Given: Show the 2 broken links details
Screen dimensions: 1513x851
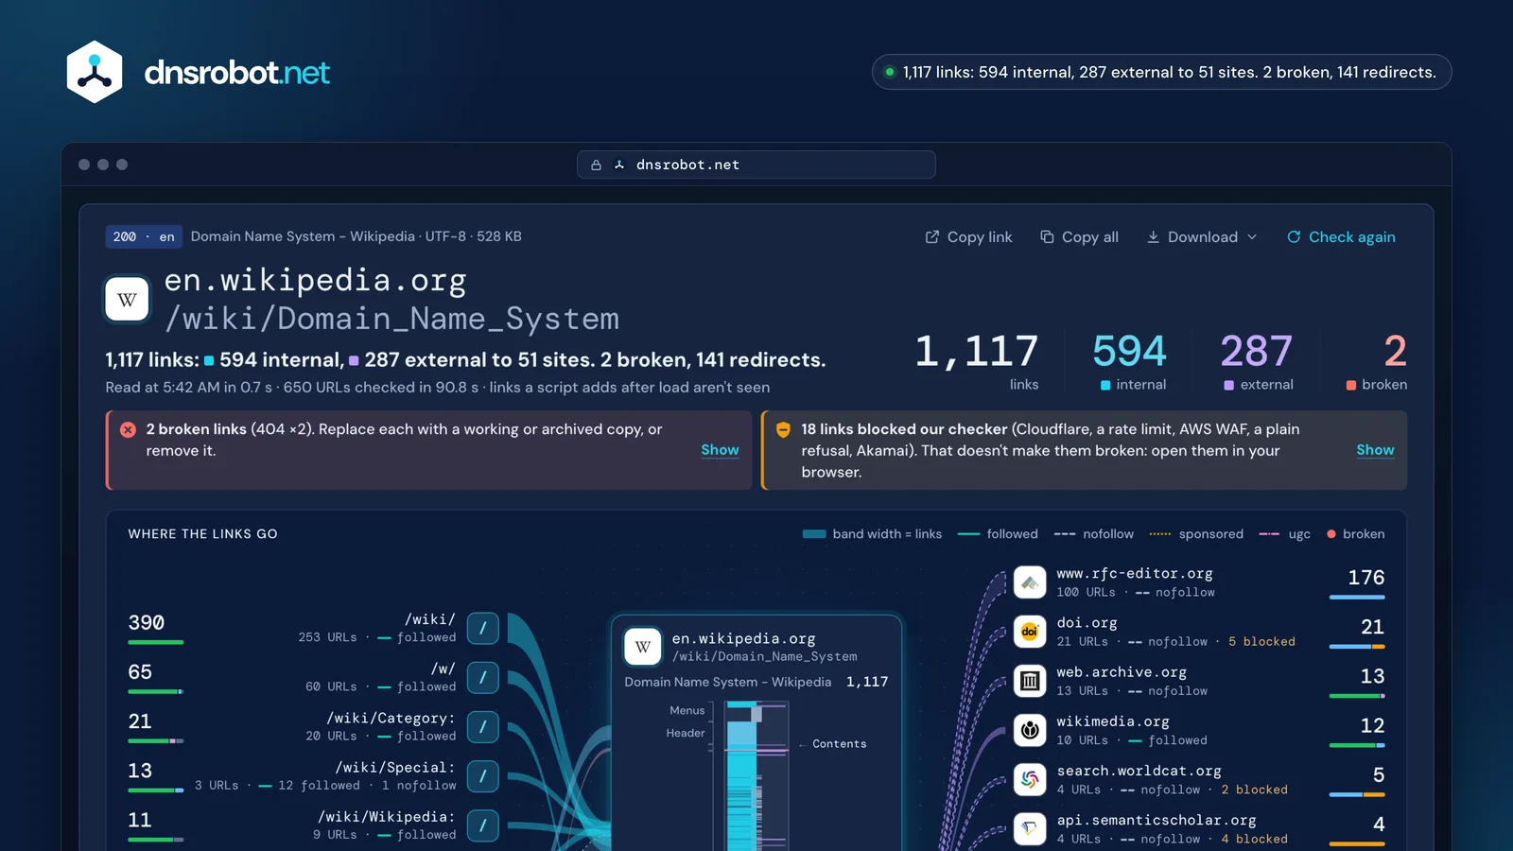Looking at the screenshot, I should 720,450.
